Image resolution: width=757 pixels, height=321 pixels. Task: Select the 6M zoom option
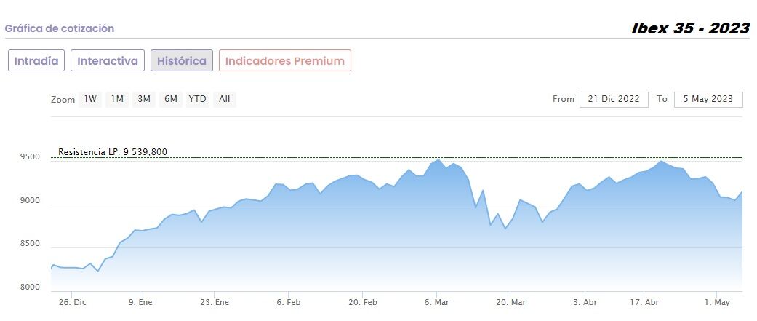coord(171,99)
